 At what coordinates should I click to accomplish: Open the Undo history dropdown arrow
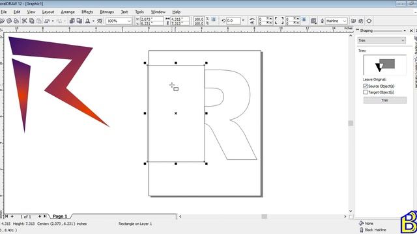(x=53, y=21)
